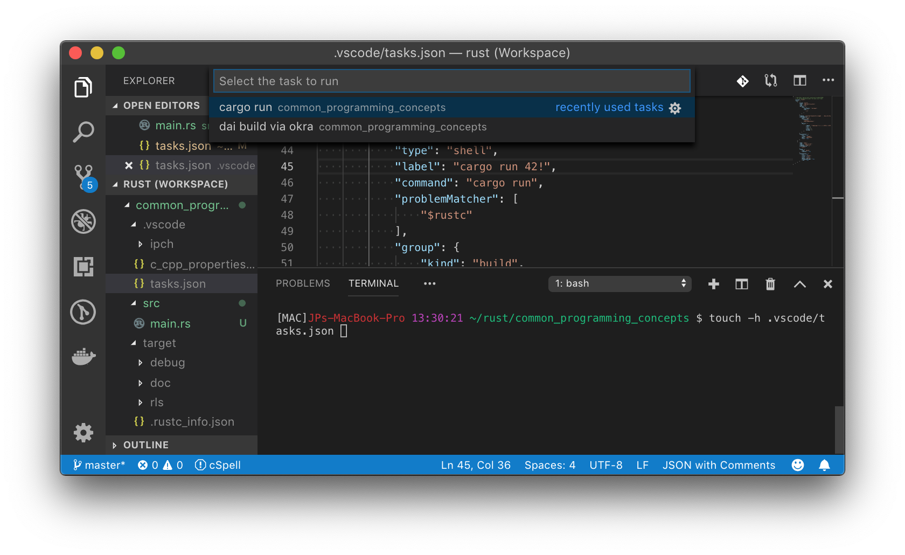Switch to the PROBLEMS tab

click(302, 283)
